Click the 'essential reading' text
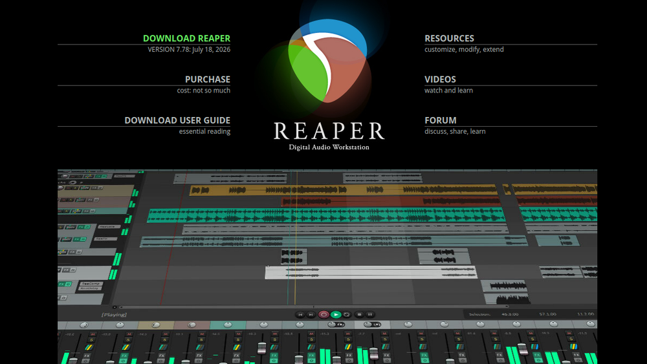This screenshot has height=364, width=647. 204,131
